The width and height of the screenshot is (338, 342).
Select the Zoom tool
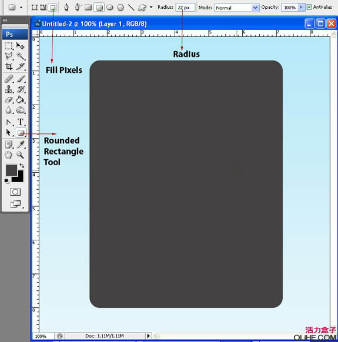21,155
